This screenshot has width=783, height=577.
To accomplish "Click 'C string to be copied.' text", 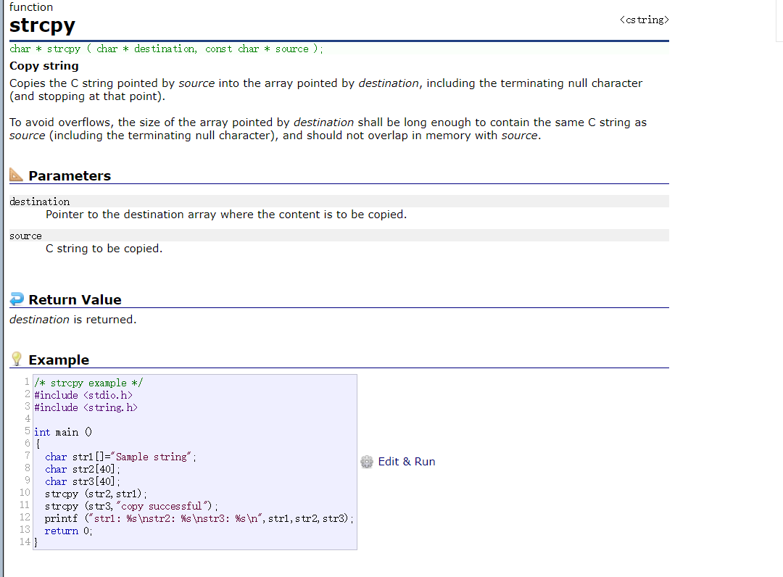I will pos(104,249).
